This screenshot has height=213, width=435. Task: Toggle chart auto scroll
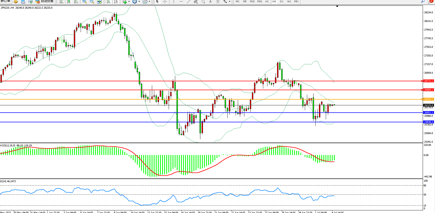pos(108,2)
